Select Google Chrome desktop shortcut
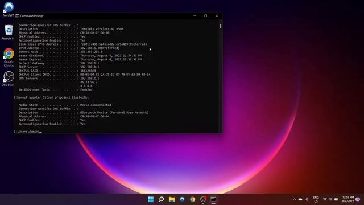Screen dimensions: 364x205 point(9,57)
